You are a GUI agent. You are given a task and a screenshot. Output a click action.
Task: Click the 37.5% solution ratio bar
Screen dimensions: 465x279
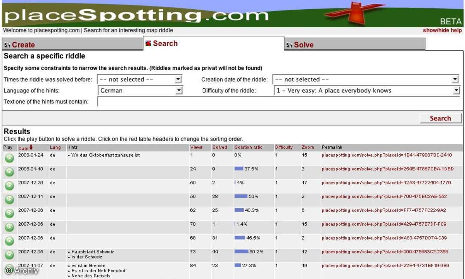[239, 169]
